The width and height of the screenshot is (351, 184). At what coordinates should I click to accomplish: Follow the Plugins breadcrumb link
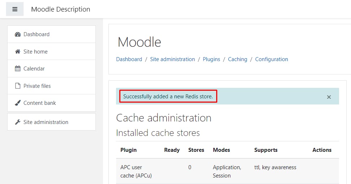(211, 59)
